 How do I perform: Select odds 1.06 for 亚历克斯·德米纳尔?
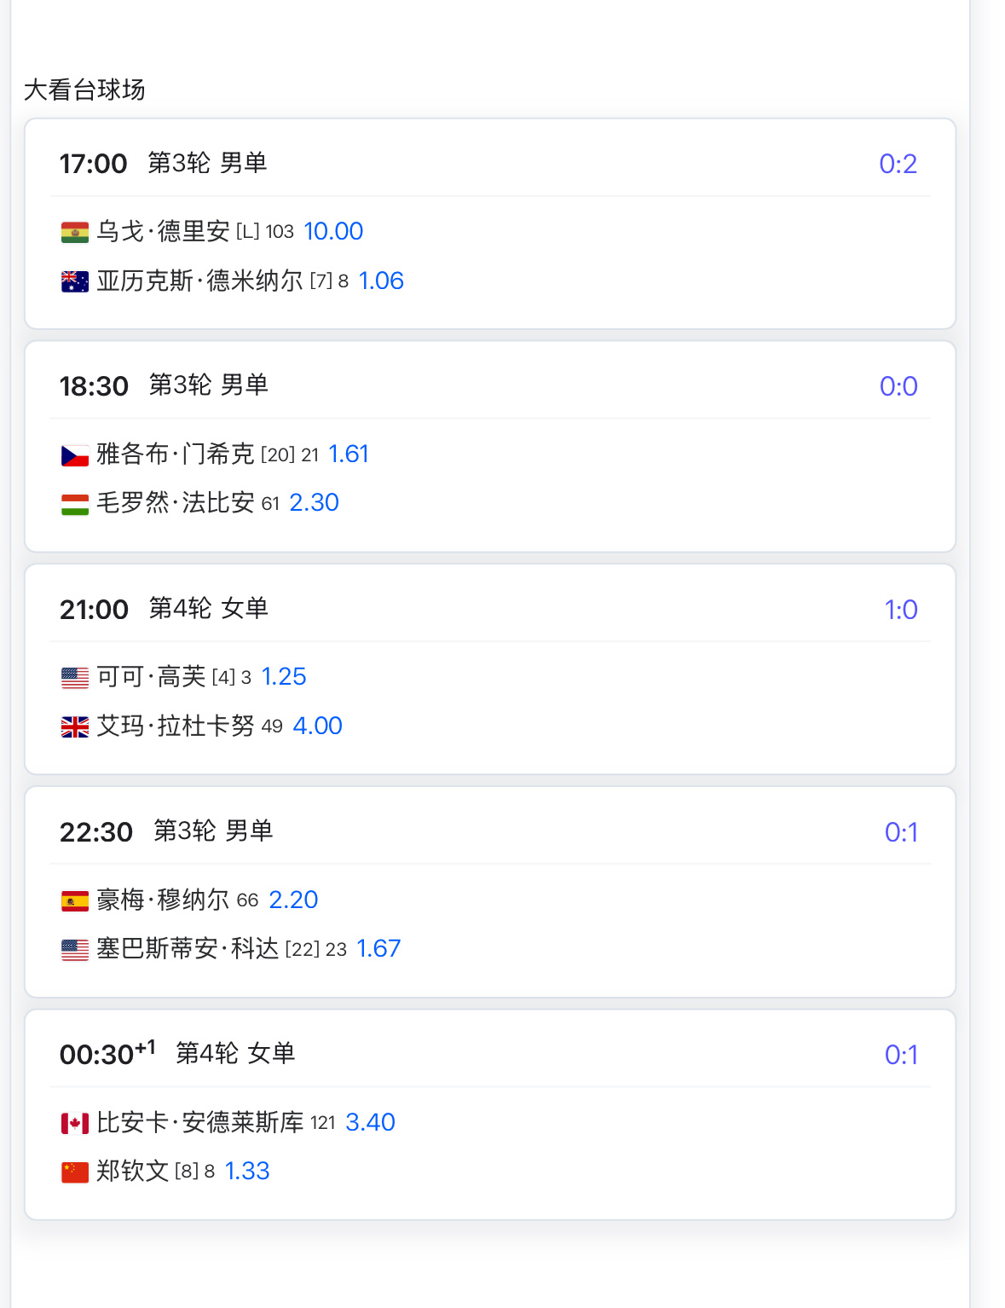pos(381,281)
